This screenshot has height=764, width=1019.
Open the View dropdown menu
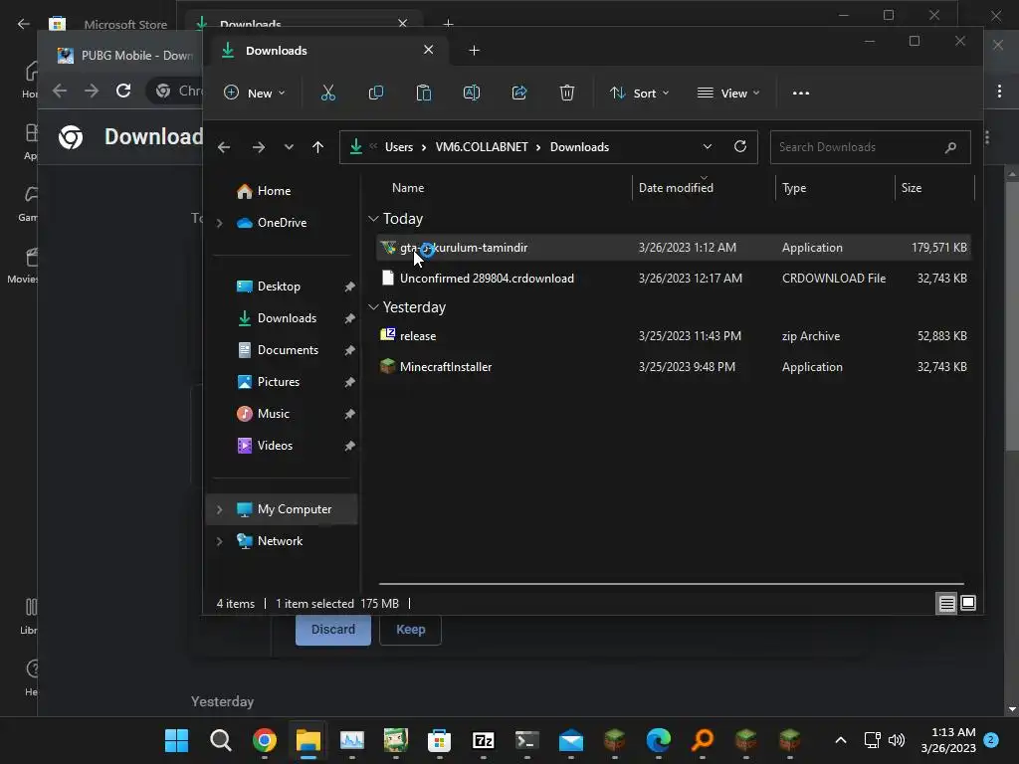click(728, 93)
